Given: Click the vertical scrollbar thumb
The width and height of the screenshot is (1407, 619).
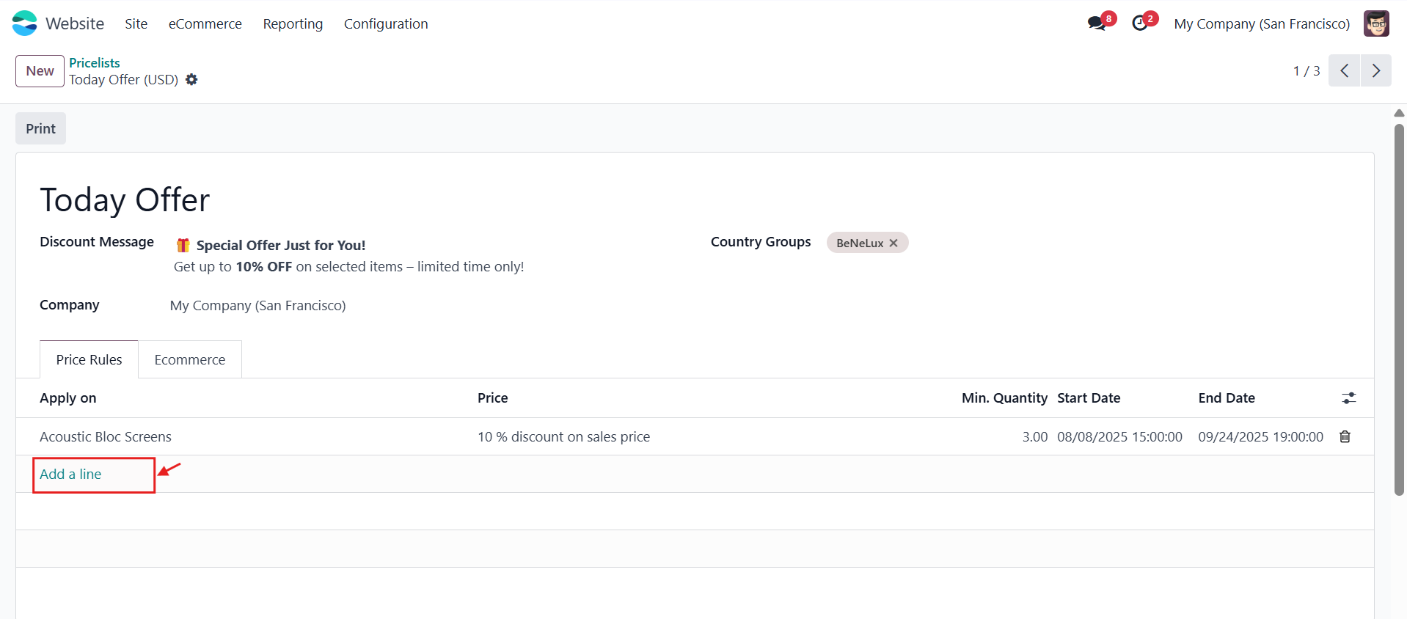Looking at the screenshot, I should (1399, 309).
